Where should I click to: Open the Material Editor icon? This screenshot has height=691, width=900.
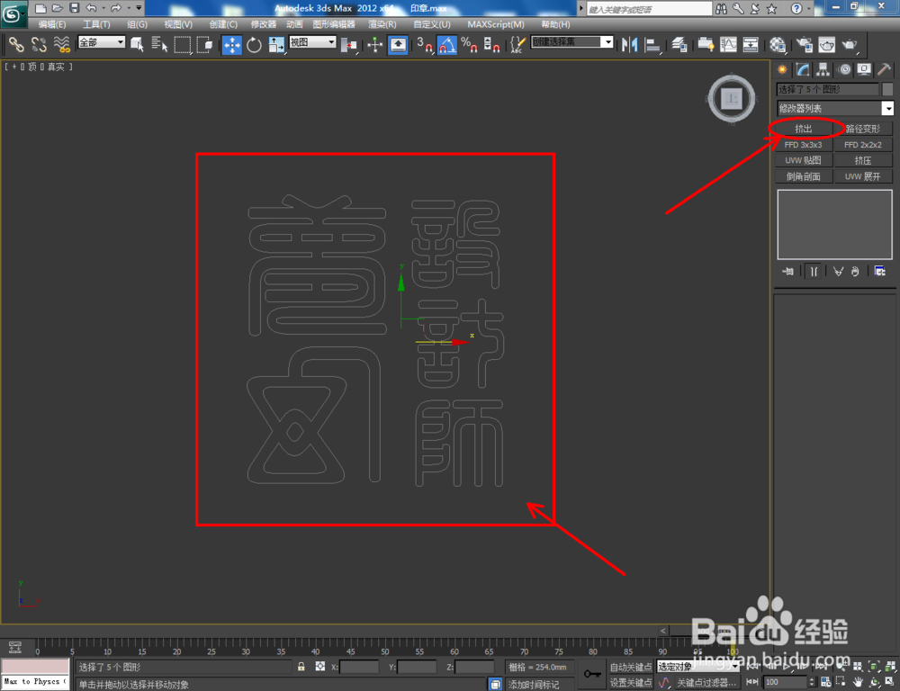(x=778, y=45)
